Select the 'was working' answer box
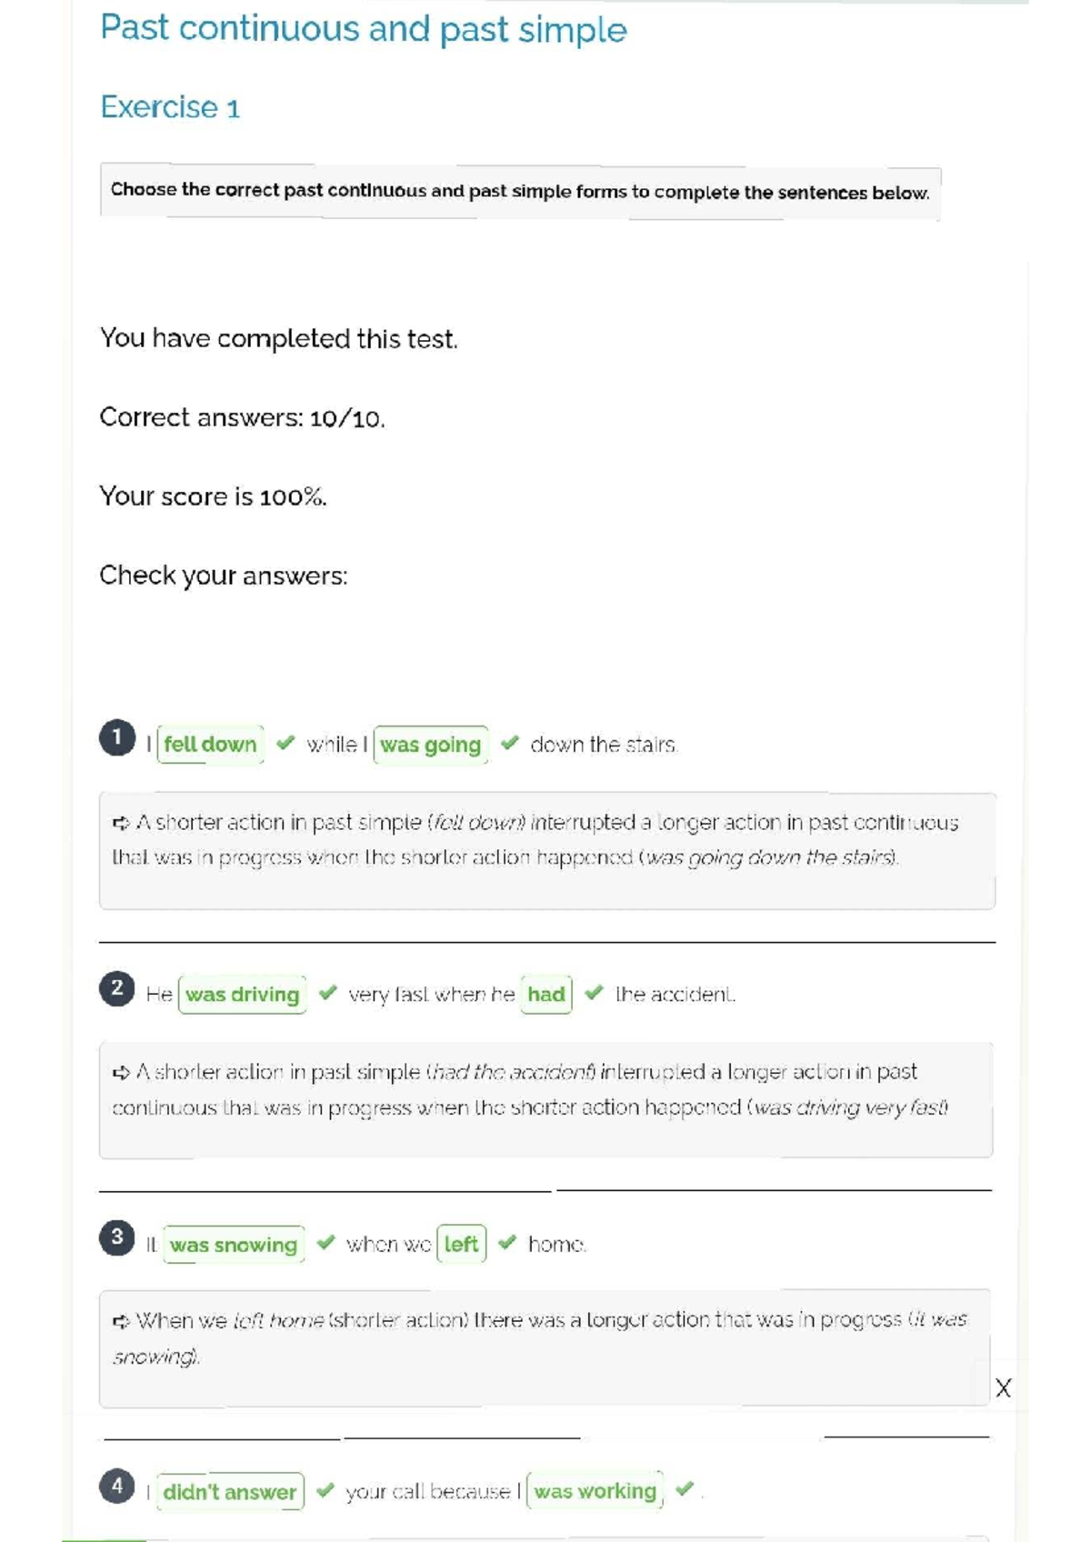Image resolution: width=1091 pixels, height=1542 pixels. pyautogui.click(x=596, y=1491)
